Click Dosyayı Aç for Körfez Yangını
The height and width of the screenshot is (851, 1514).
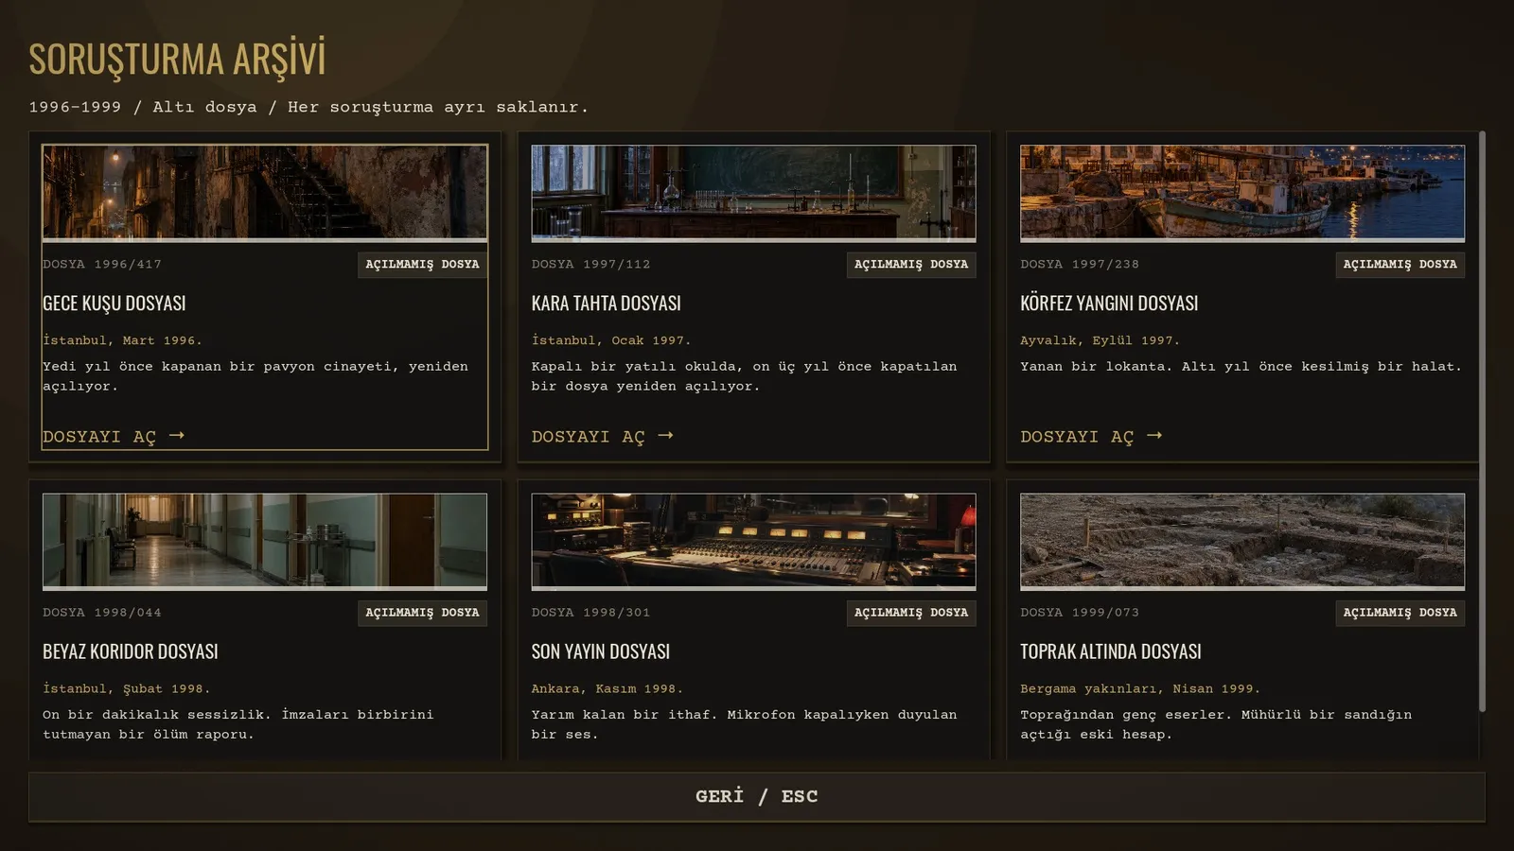click(1091, 436)
